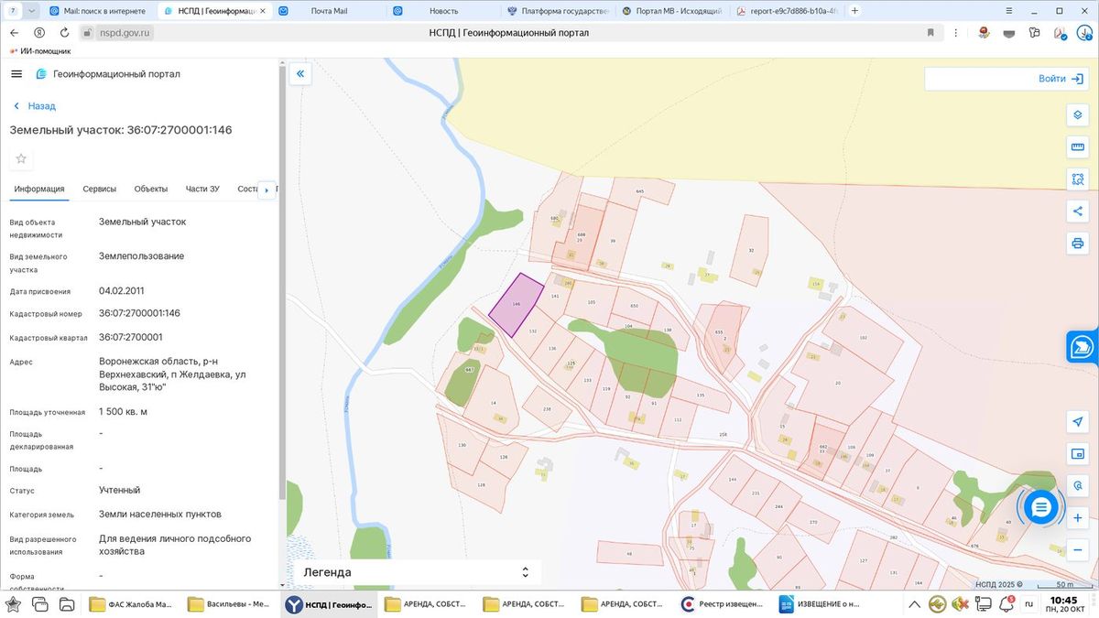Switch to the Новость browser tab
This screenshot has width=1099, height=618.
pyautogui.click(x=444, y=11)
